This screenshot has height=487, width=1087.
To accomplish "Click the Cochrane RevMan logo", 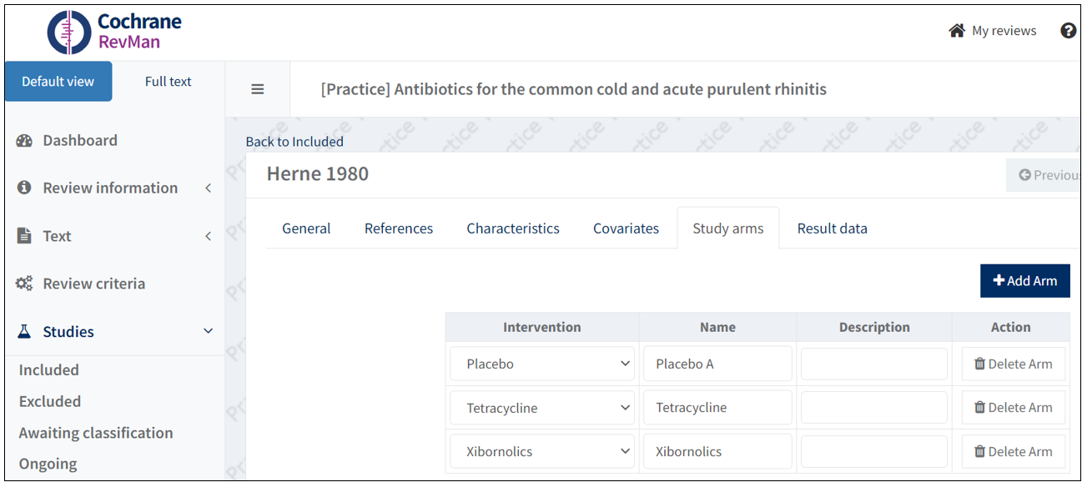I will (114, 32).
